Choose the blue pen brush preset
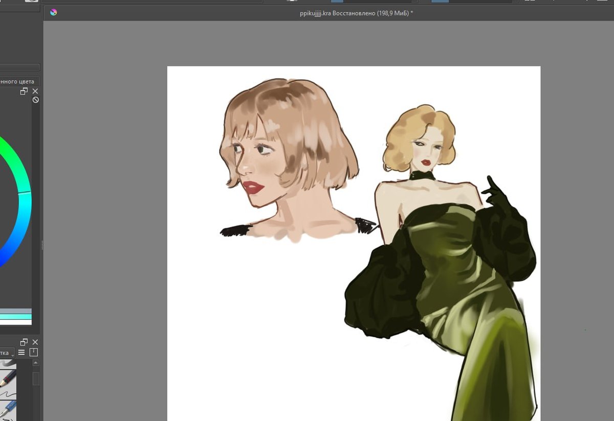 tap(8, 409)
